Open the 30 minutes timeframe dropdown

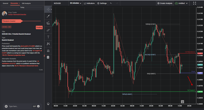point(75,3)
